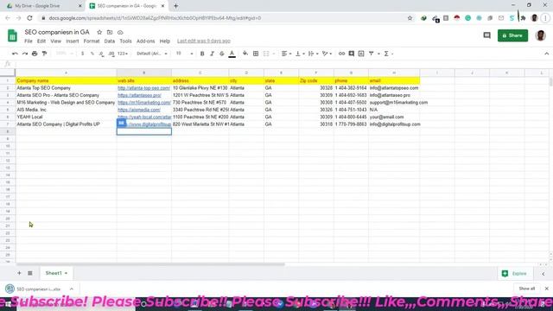The image size is (553, 311).
Task: Open the View menu
Action: [x=55, y=41]
